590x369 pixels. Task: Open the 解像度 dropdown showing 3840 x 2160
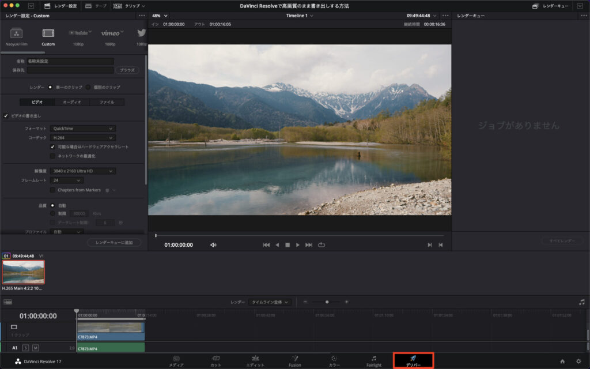tap(83, 171)
